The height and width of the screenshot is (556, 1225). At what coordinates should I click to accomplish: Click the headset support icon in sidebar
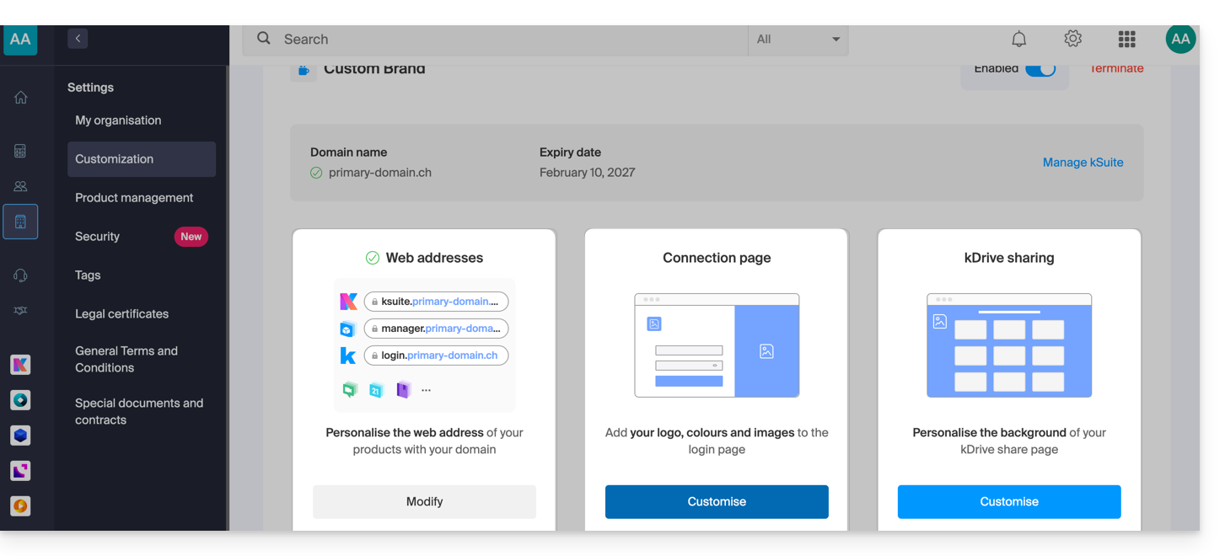[20, 275]
